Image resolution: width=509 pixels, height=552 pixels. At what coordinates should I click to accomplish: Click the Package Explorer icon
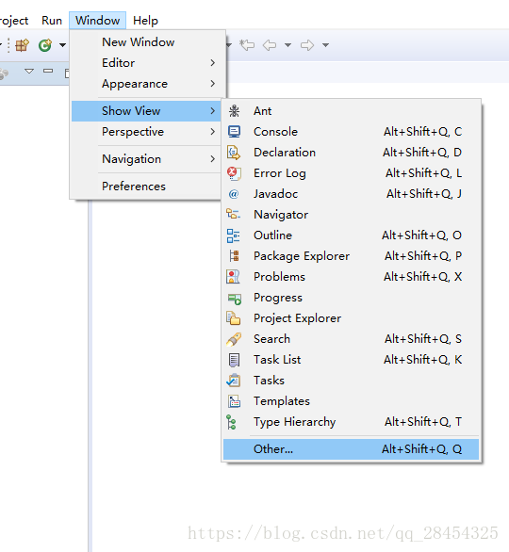(235, 256)
